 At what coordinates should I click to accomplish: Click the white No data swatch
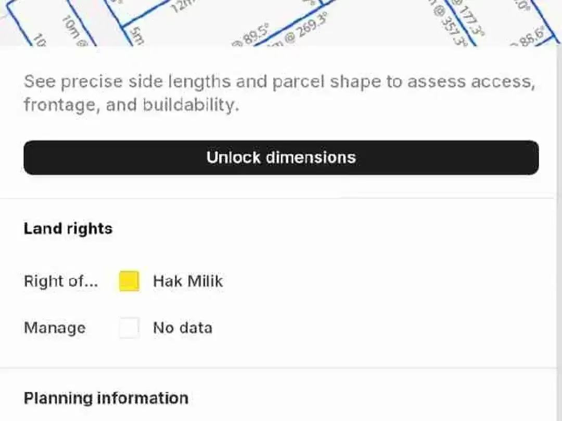[129, 327]
